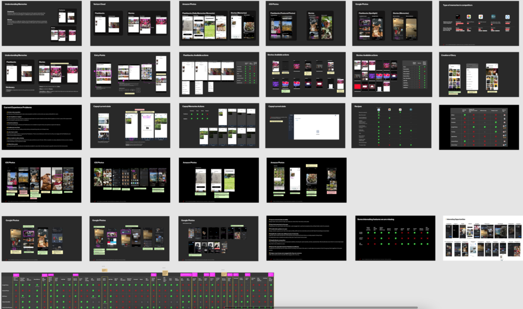Click the Google Photos pinwheel icon in competitors frame

point(481,17)
